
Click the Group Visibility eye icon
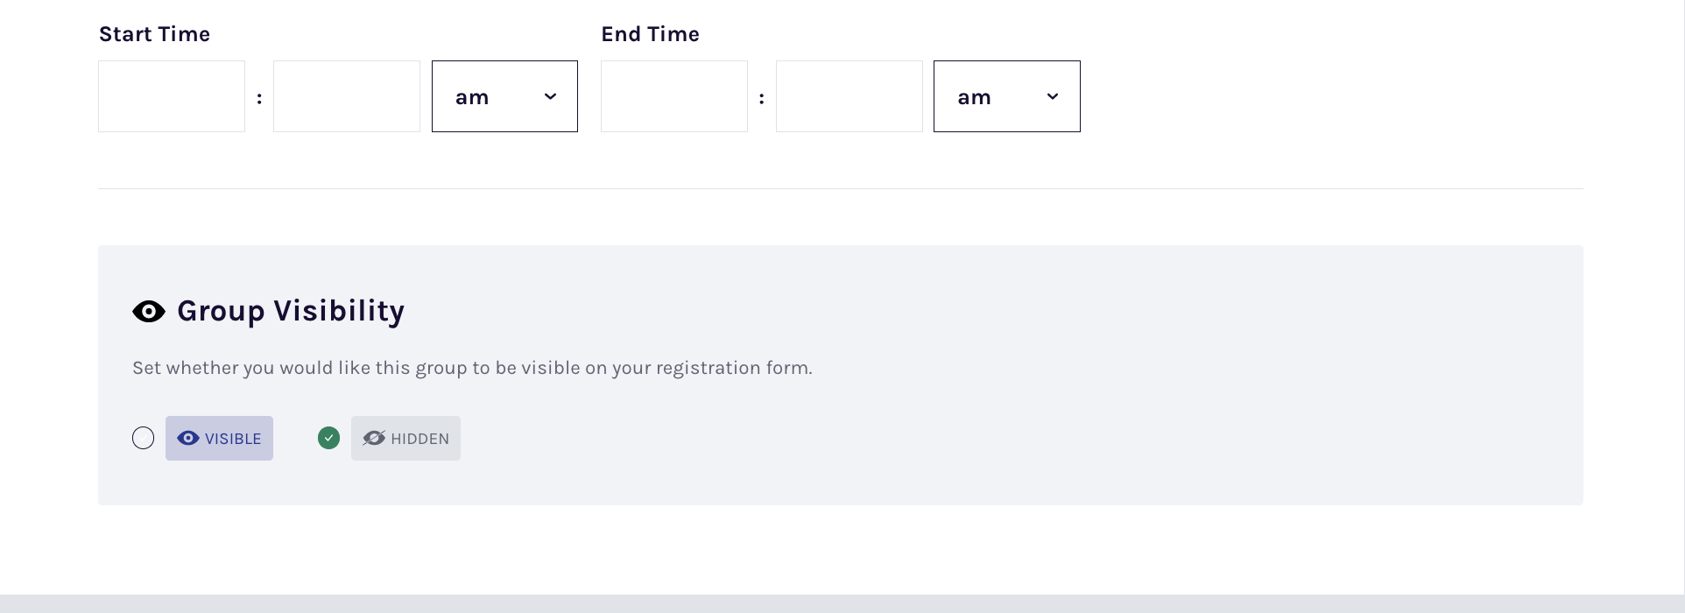pos(149,312)
